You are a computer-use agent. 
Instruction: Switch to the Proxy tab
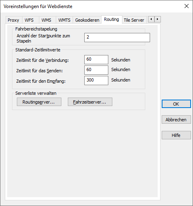(14, 20)
